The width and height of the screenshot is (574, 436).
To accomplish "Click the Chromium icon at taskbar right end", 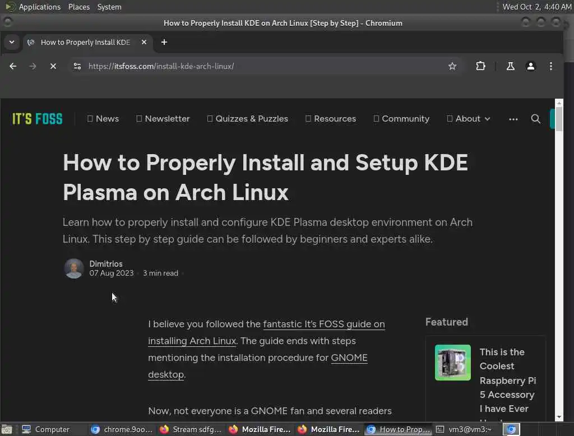I will pyautogui.click(x=511, y=429).
